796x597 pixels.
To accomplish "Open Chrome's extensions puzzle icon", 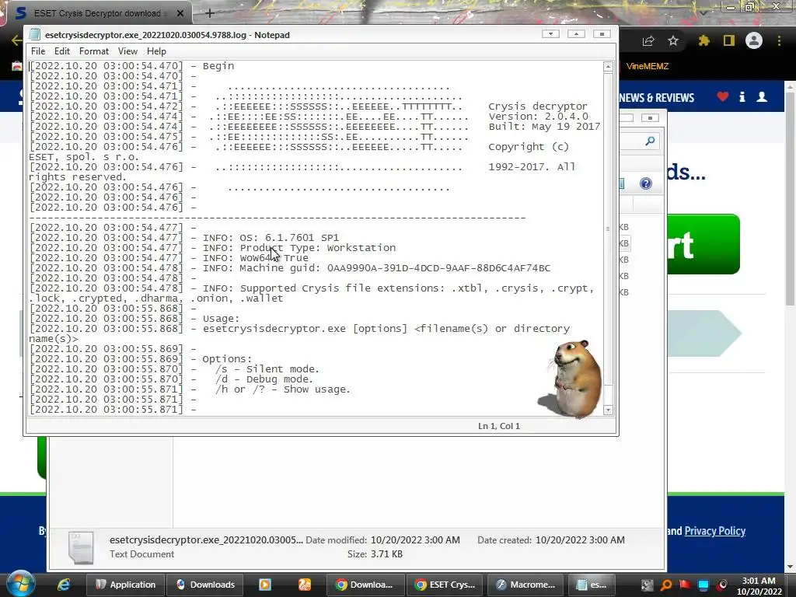I will tap(704, 40).
